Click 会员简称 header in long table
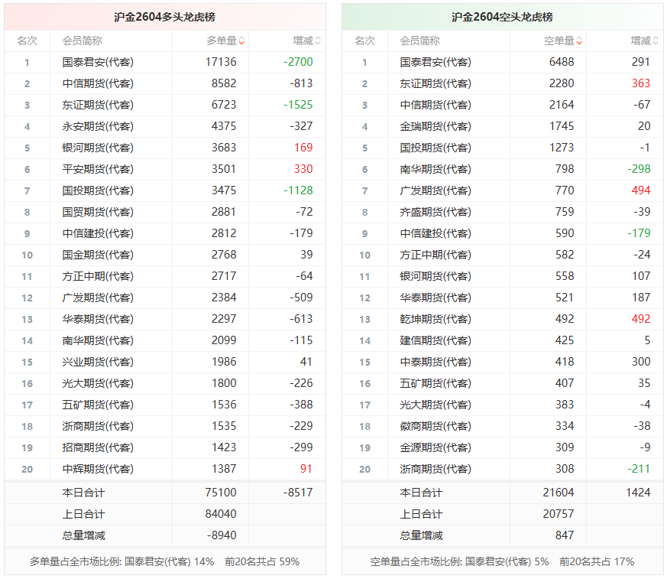This screenshot has height=579, width=667. (x=82, y=41)
